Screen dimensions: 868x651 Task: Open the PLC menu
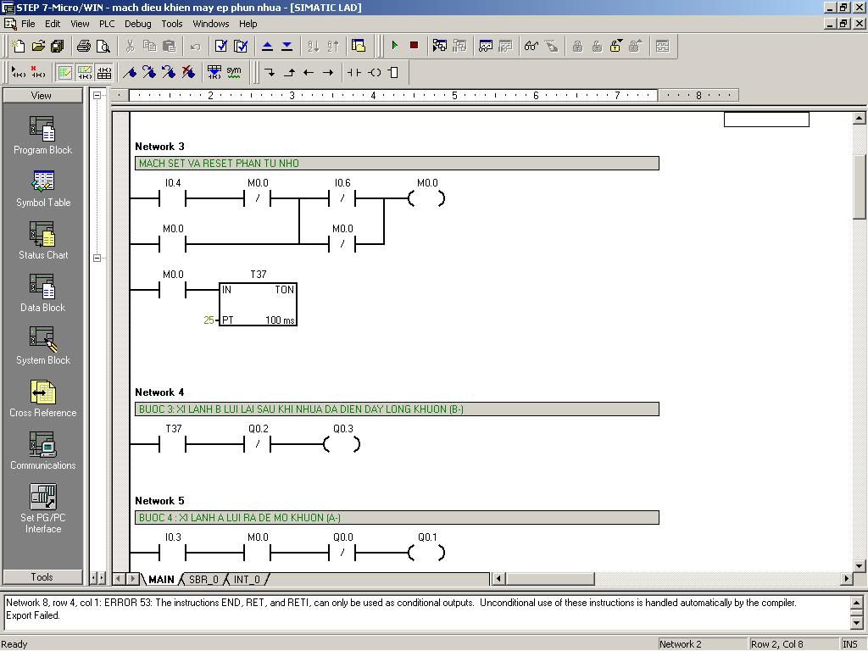coord(106,24)
